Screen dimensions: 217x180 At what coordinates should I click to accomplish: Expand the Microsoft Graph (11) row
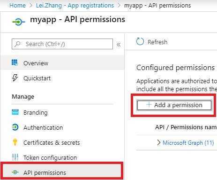click(158, 143)
